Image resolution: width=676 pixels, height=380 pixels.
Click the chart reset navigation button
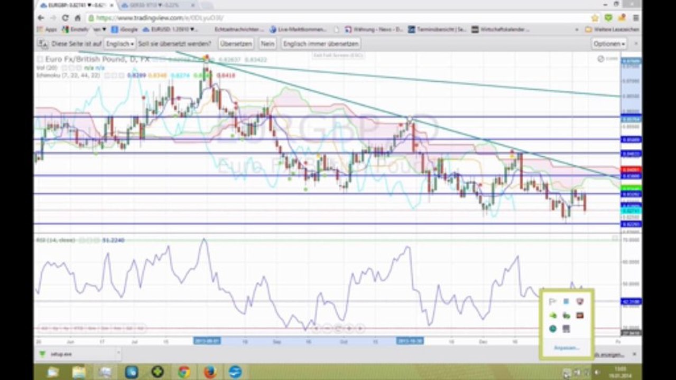pos(339,328)
